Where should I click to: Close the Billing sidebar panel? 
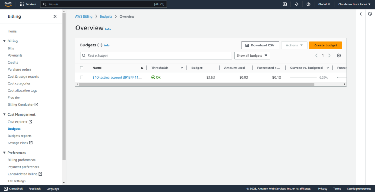pos(55,16)
